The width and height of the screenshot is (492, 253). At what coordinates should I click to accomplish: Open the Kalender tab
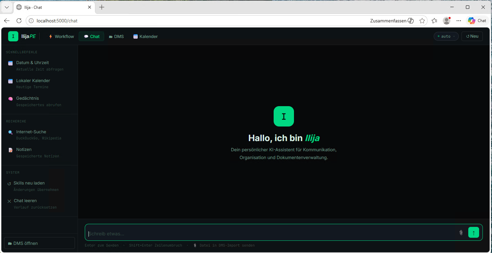(x=145, y=36)
